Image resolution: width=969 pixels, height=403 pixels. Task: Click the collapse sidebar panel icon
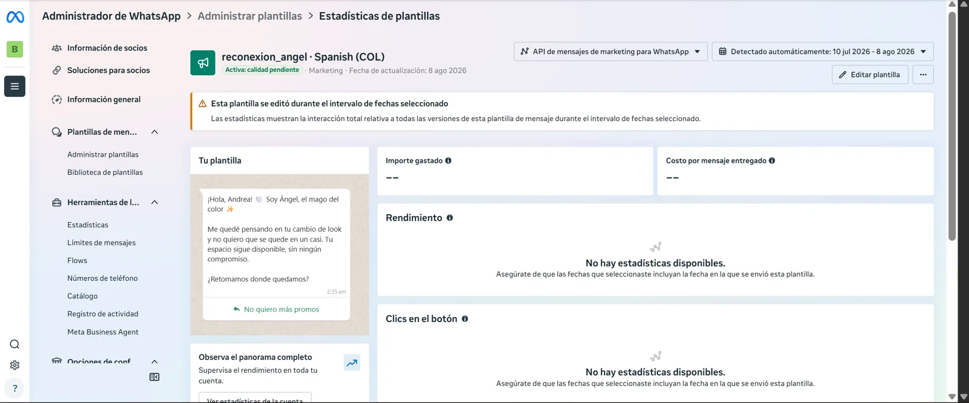point(154,377)
